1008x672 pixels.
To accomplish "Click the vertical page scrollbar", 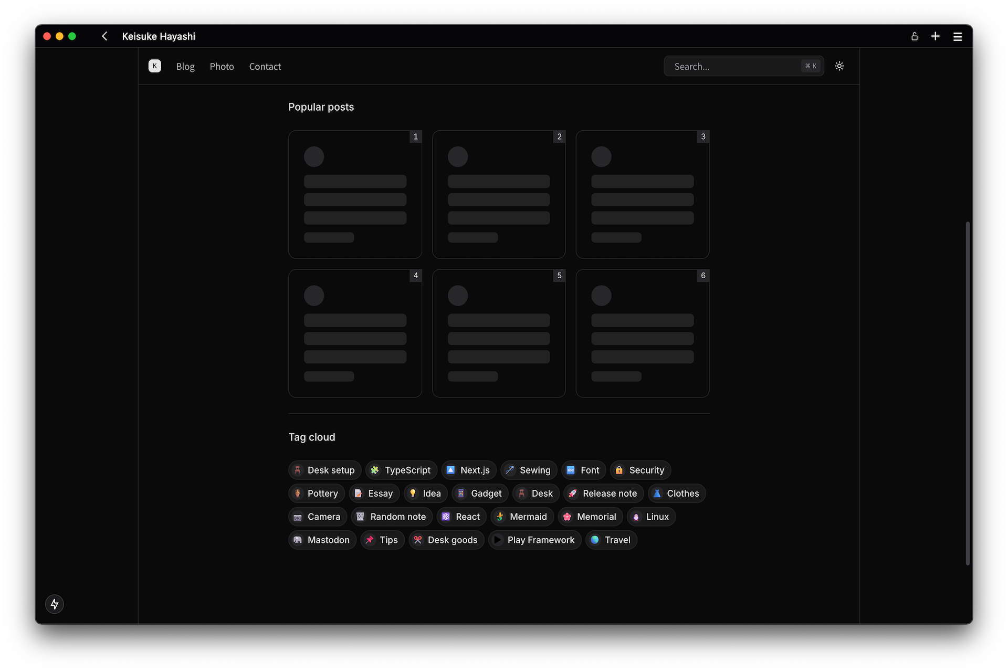I will pyautogui.click(x=967, y=393).
